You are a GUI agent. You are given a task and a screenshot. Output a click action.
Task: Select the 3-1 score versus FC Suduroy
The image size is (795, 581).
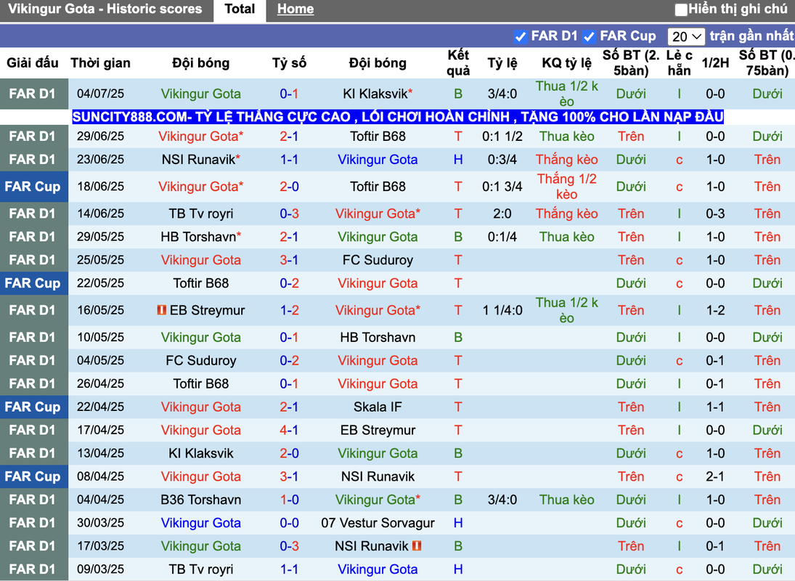[289, 260]
